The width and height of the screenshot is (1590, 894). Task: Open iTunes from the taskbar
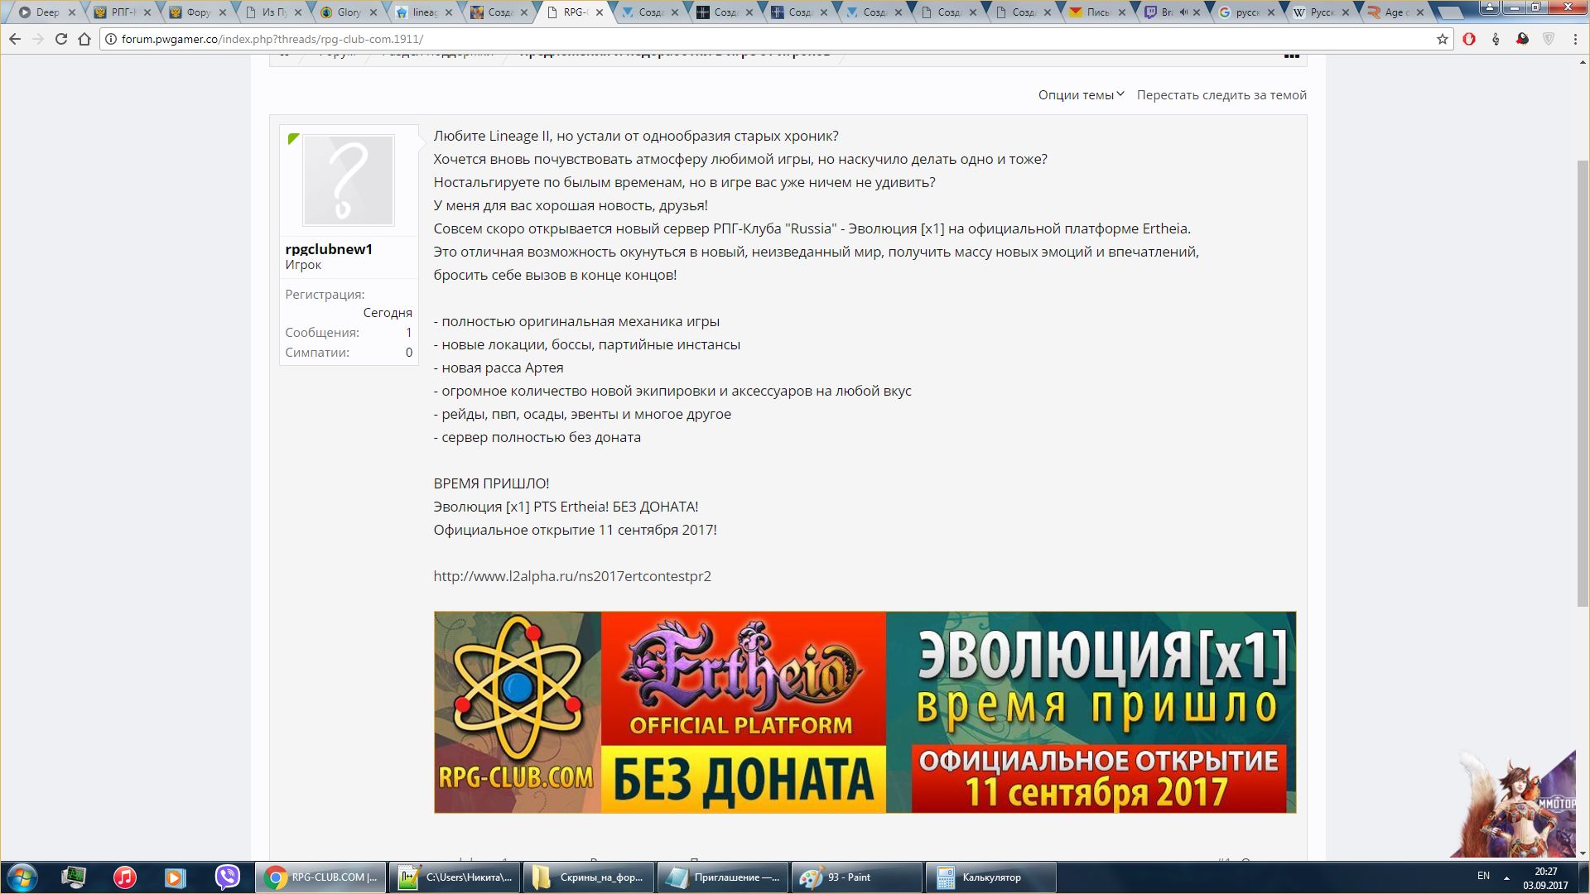click(125, 877)
